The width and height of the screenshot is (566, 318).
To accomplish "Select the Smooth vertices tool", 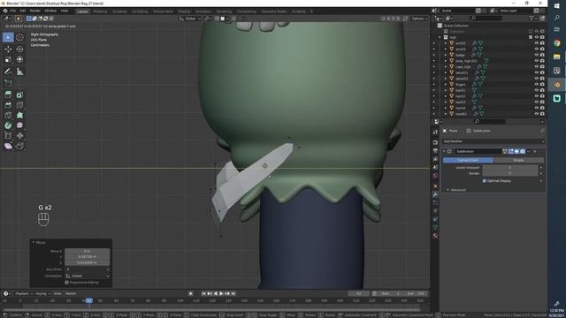I will (x=19, y=125).
